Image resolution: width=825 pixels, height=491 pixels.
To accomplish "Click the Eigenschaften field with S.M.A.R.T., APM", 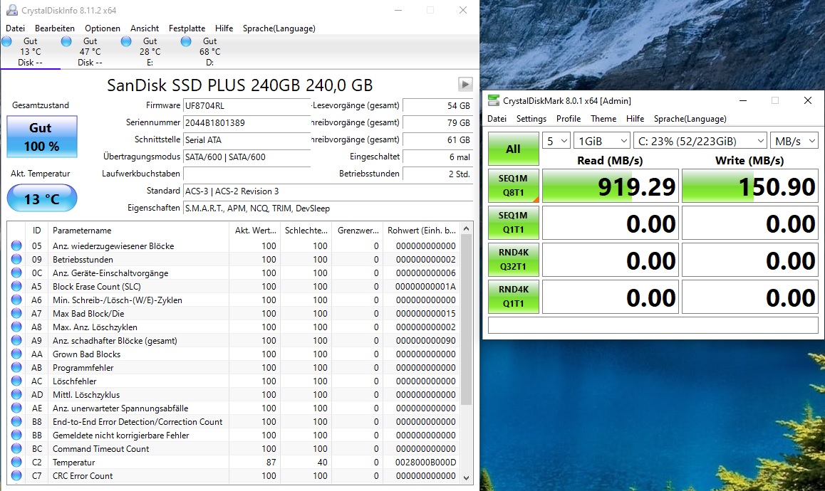I will [x=328, y=208].
